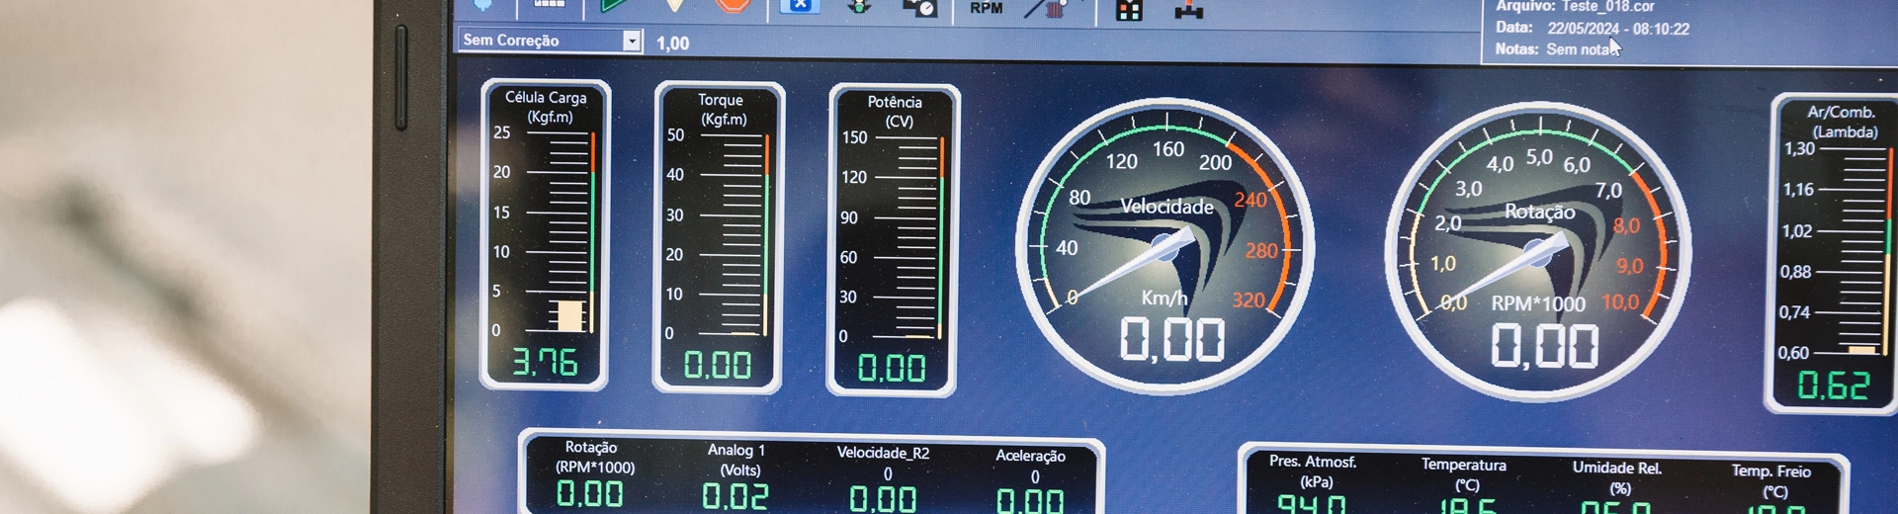Click the 1,00 correction factor value
Image resolution: width=1898 pixels, height=514 pixels.
click(x=673, y=43)
